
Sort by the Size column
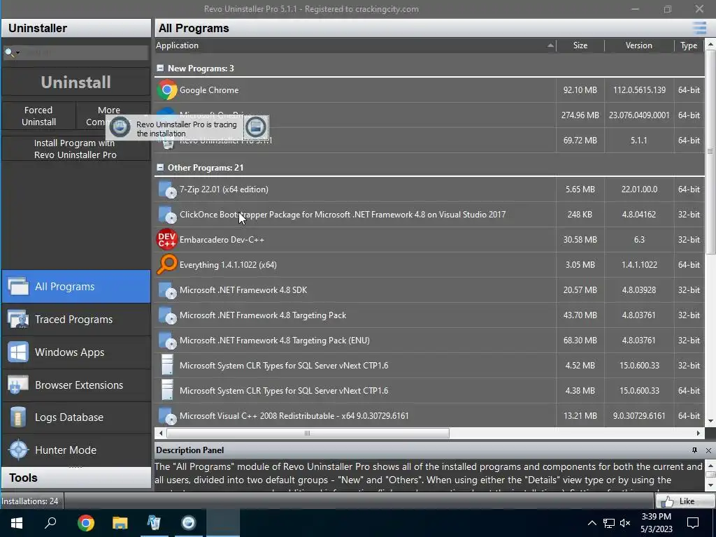click(x=580, y=45)
